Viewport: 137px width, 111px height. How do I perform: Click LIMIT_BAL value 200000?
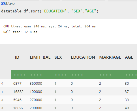click(x=36, y=108)
